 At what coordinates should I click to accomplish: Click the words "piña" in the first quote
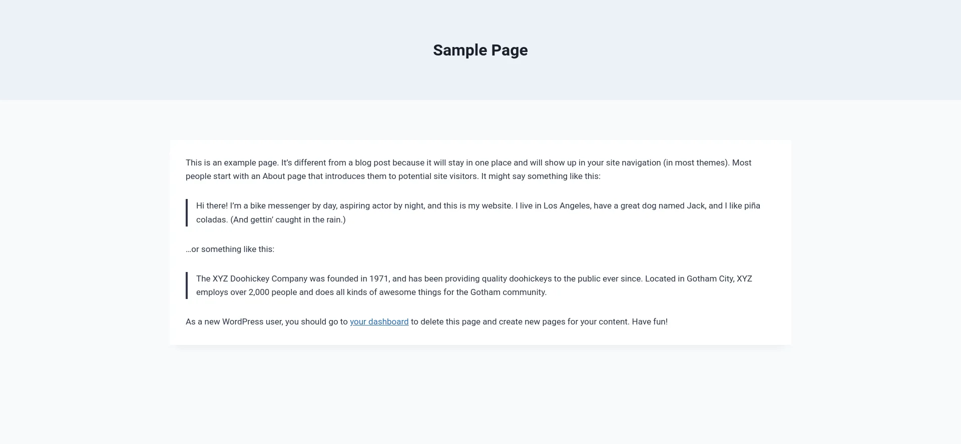coord(752,206)
